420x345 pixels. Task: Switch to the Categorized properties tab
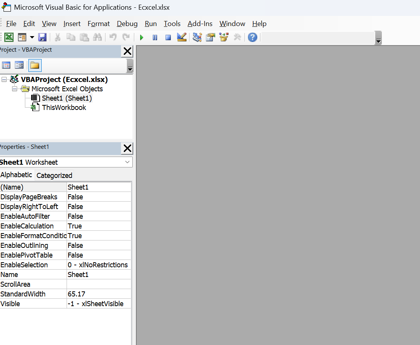[54, 175]
